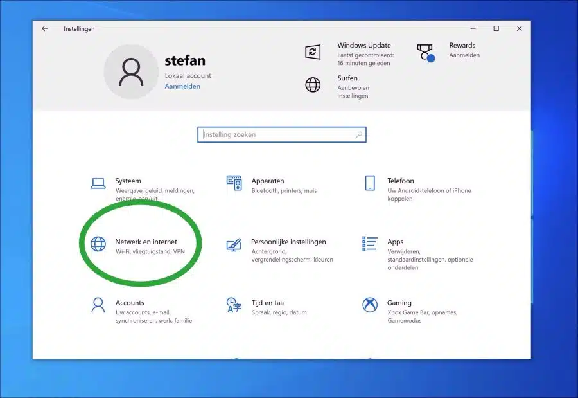The image size is (578, 398).
Task: Click 'Verwijderen, standaardinstellingen, optionele onderdelen' description
Action: tap(430, 260)
